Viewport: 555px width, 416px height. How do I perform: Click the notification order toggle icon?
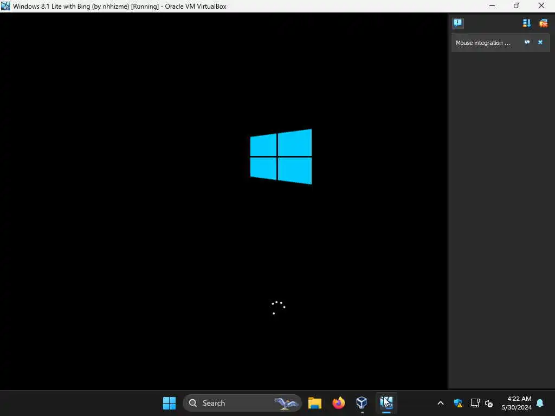click(x=526, y=23)
